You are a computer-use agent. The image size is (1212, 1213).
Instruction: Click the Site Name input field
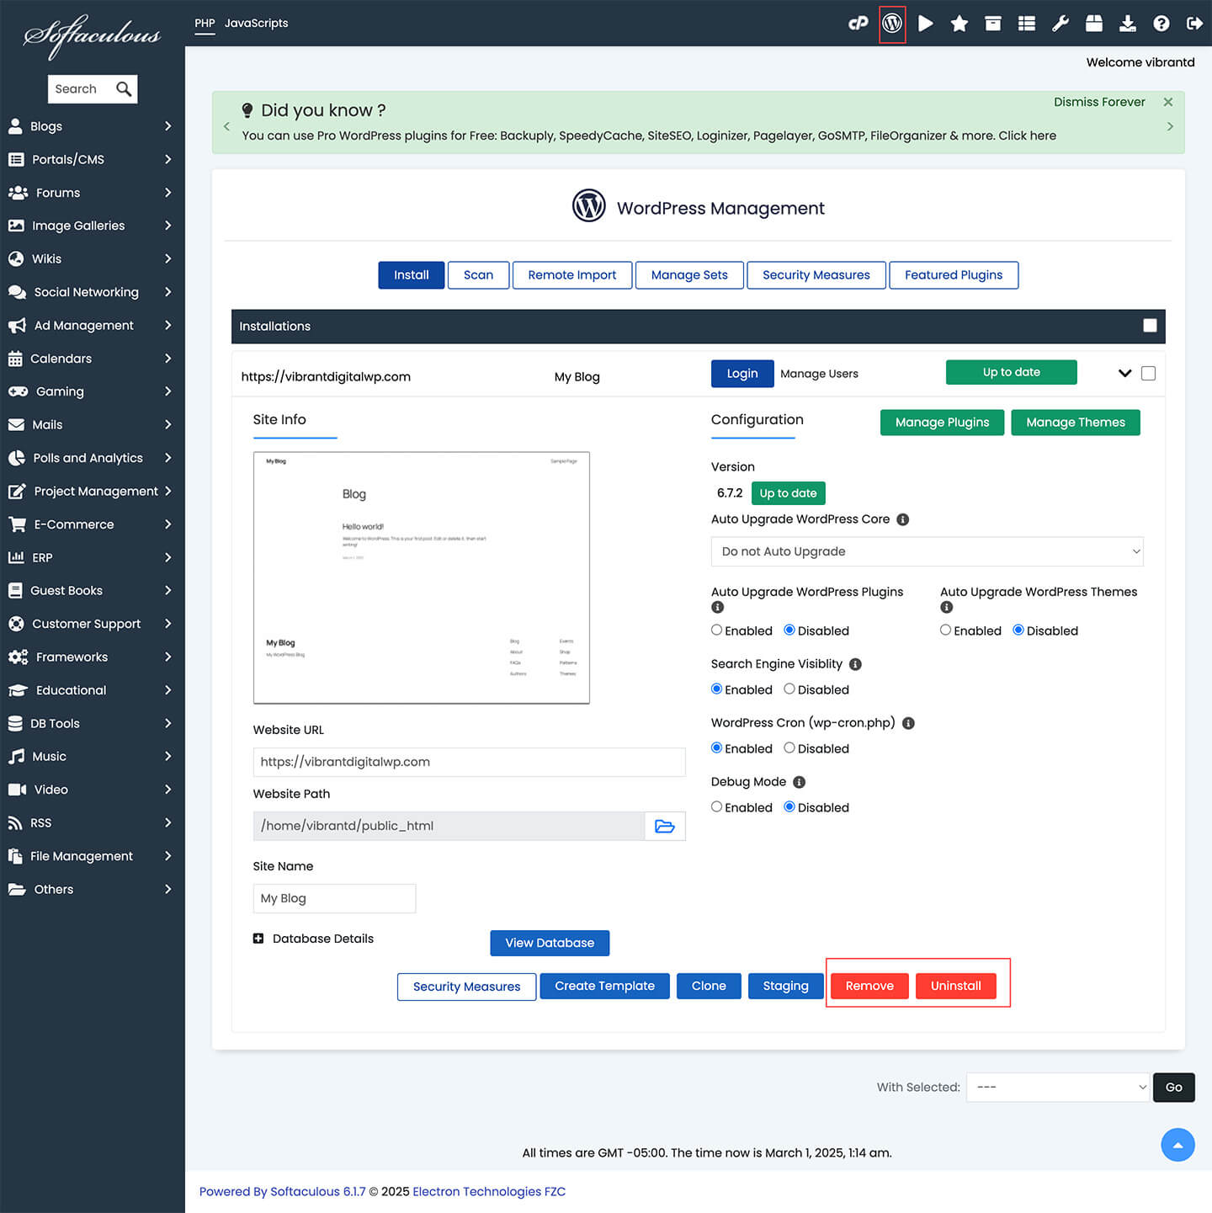click(334, 898)
